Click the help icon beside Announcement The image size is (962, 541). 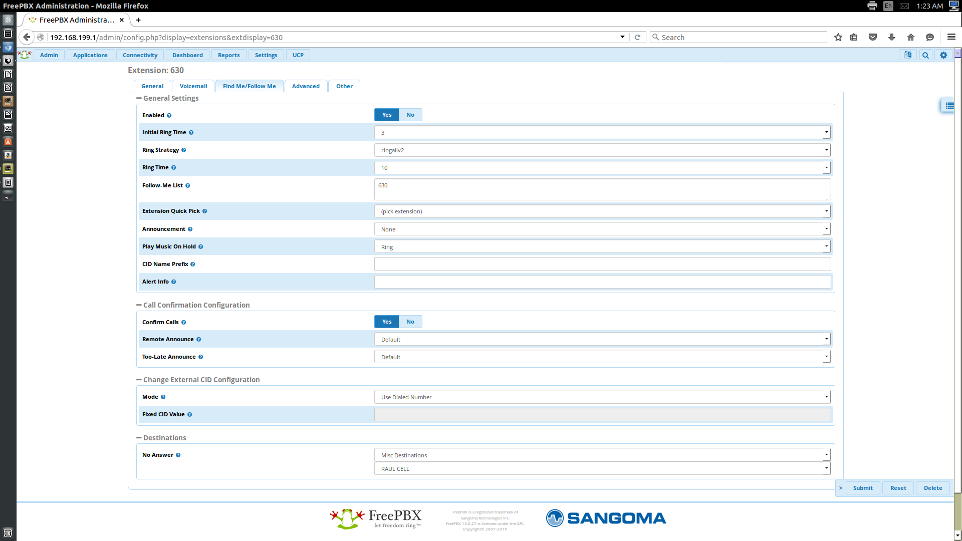190,229
